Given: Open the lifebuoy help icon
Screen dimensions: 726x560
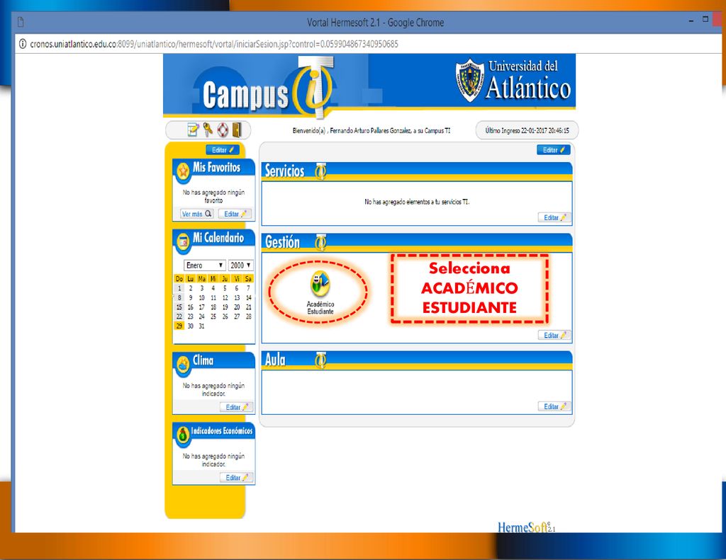Looking at the screenshot, I should [x=223, y=130].
